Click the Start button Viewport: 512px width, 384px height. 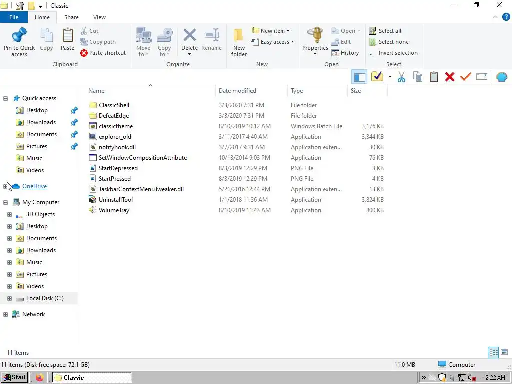(x=14, y=377)
